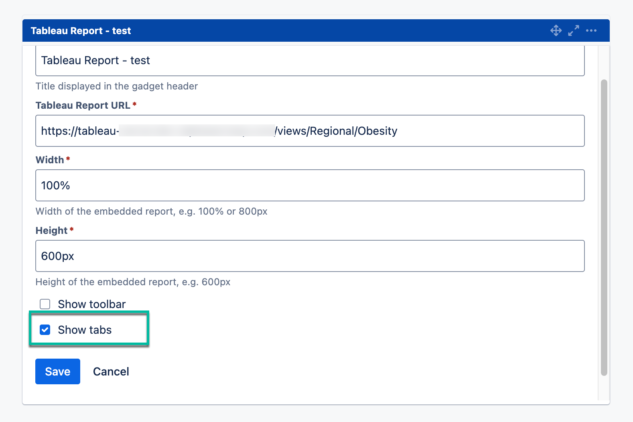Click 'Title displayed in the gadget header' hint
This screenshot has width=633, height=422.
[x=117, y=86]
